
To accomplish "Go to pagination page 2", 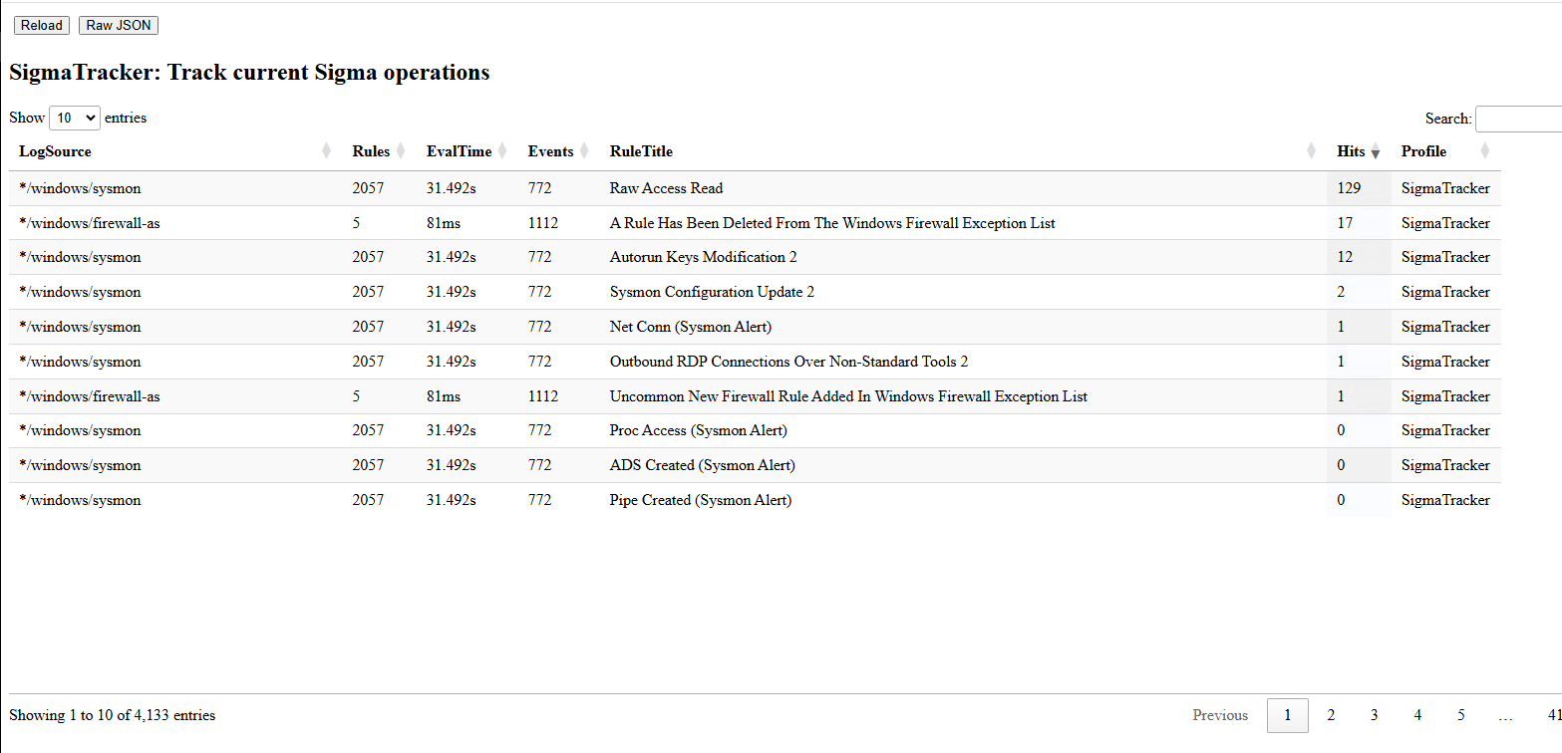I will coord(1331,715).
